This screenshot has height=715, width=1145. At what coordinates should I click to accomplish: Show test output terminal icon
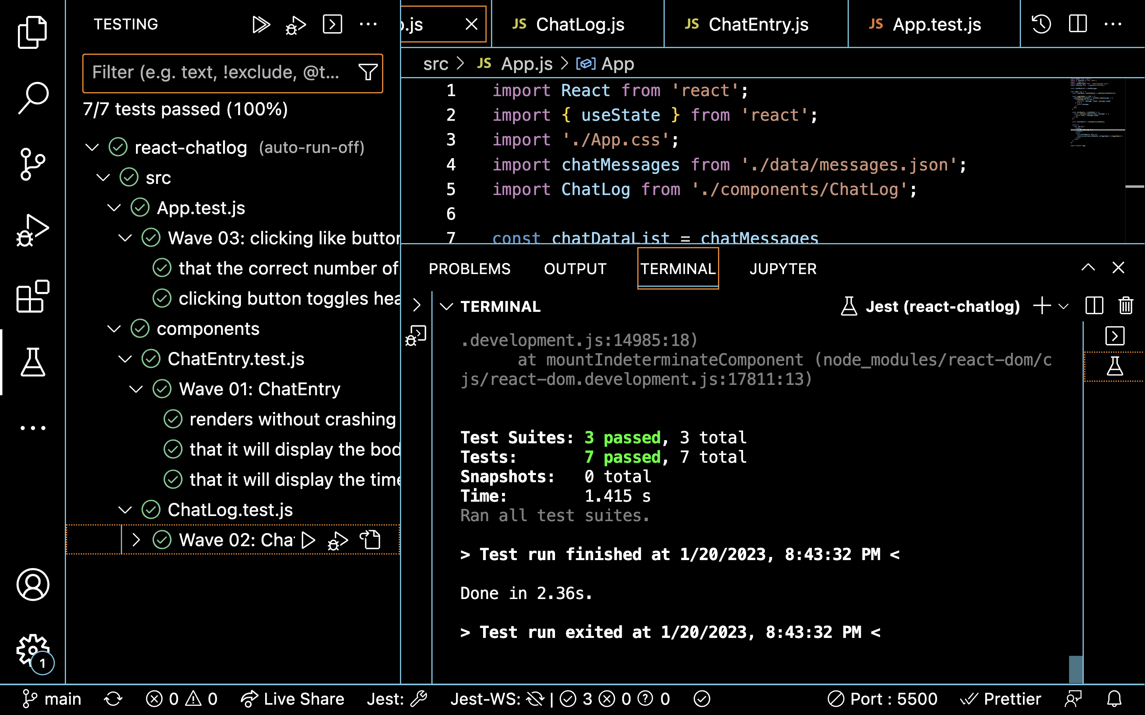(332, 24)
